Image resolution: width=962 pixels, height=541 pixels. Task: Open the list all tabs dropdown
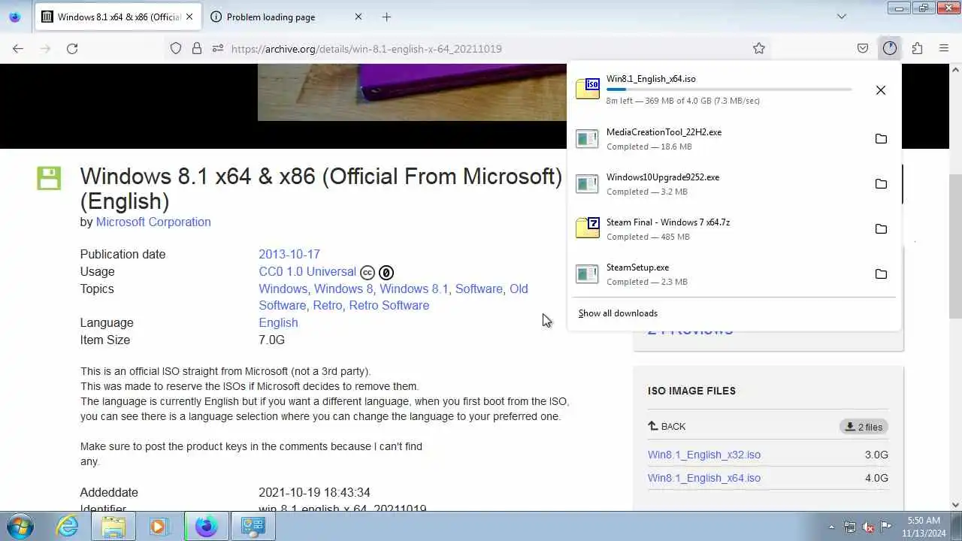pyautogui.click(x=842, y=17)
